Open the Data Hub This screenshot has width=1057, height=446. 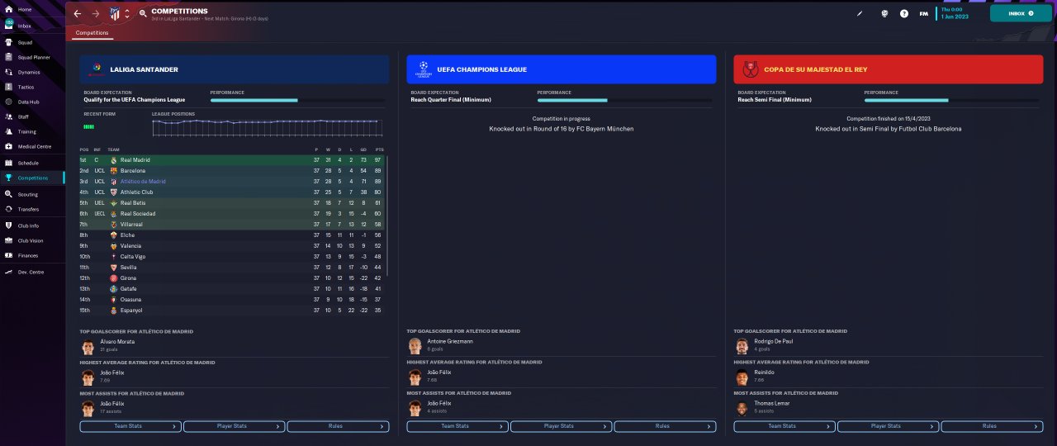(31, 102)
